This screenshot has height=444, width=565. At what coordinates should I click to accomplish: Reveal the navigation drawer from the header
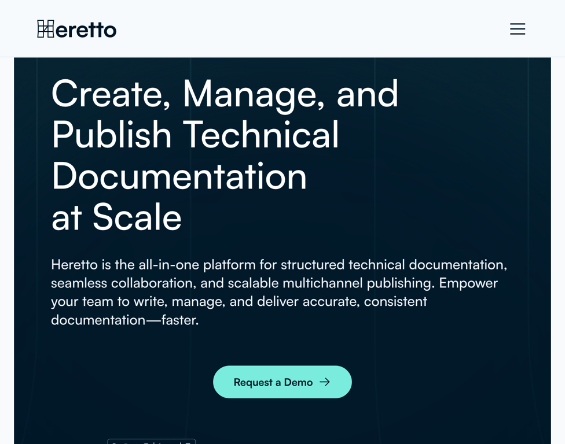tap(517, 29)
